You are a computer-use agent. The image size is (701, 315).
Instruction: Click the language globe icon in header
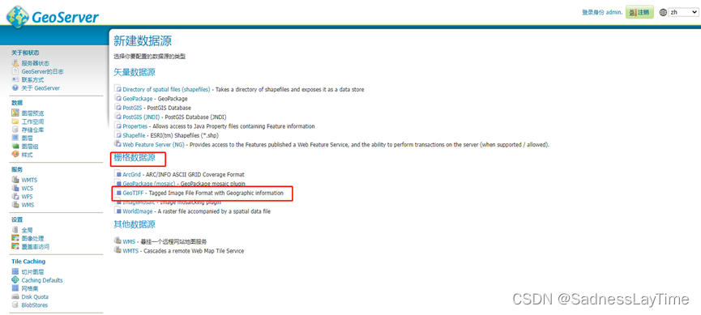click(x=663, y=12)
